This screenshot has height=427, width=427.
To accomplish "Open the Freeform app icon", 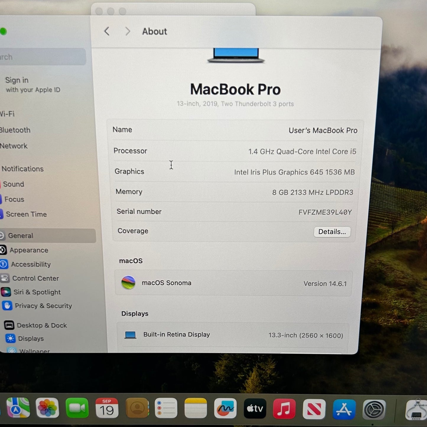I will pyautogui.click(x=225, y=409).
